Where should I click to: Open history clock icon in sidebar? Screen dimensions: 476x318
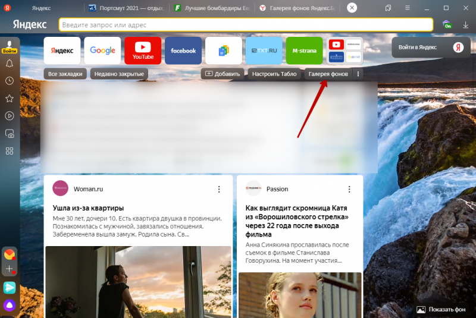(x=10, y=81)
